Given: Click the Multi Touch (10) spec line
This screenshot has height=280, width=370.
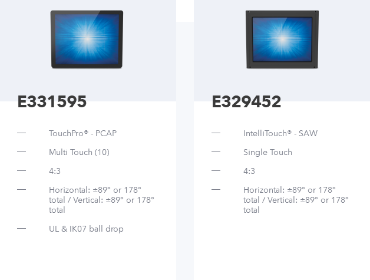Looking at the screenshot, I should point(79,152).
